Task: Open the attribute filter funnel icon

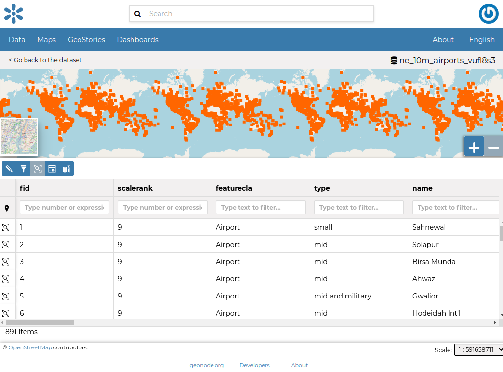Action: click(23, 168)
